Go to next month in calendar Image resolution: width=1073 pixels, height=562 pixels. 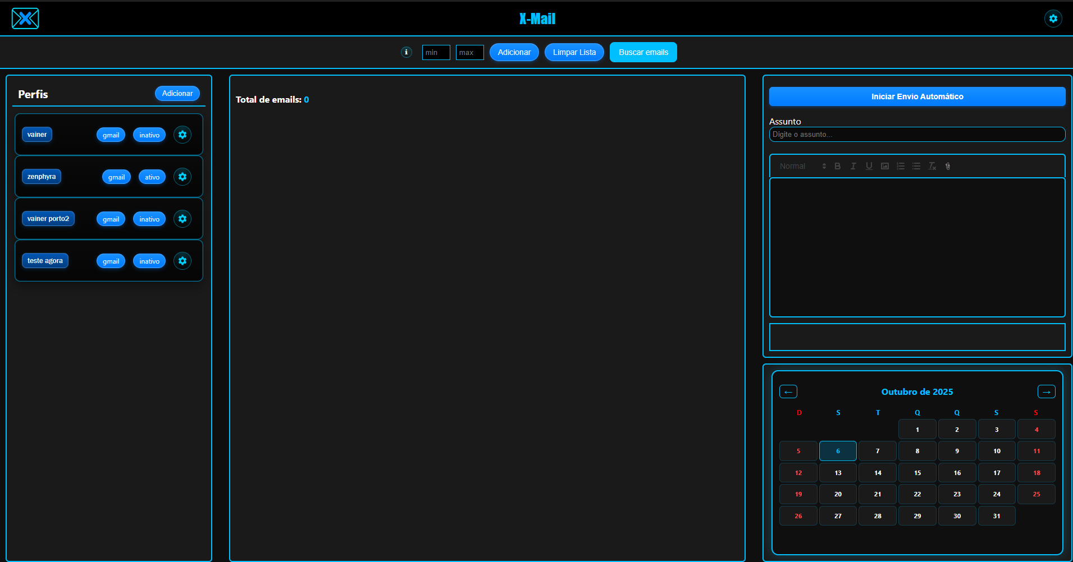tap(1046, 391)
